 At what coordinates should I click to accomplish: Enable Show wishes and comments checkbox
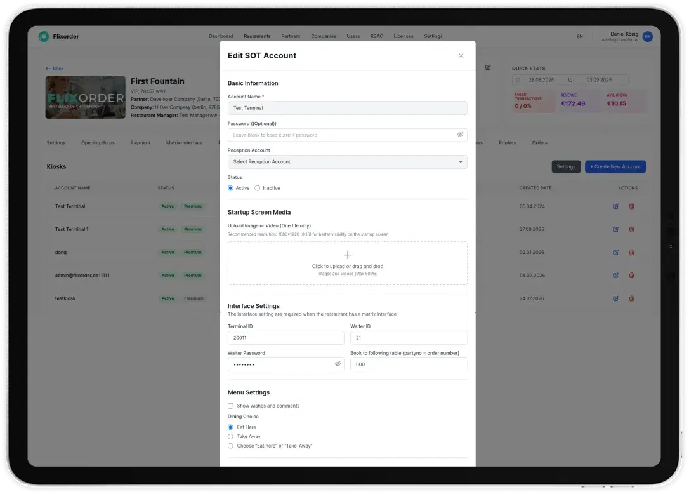(x=231, y=406)
